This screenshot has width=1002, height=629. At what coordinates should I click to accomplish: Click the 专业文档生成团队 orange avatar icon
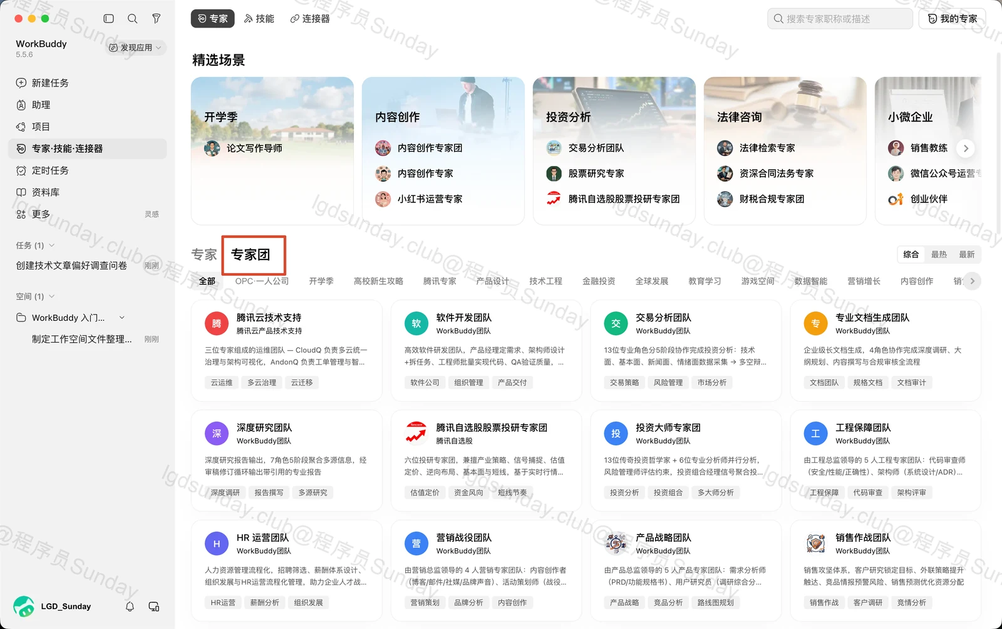[815, 324]
